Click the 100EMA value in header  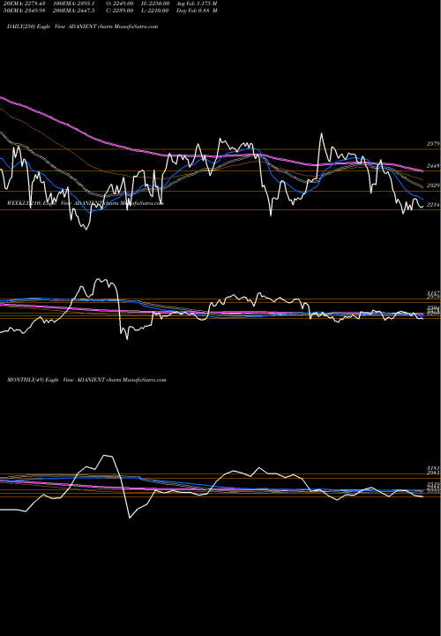coord(74,3)
